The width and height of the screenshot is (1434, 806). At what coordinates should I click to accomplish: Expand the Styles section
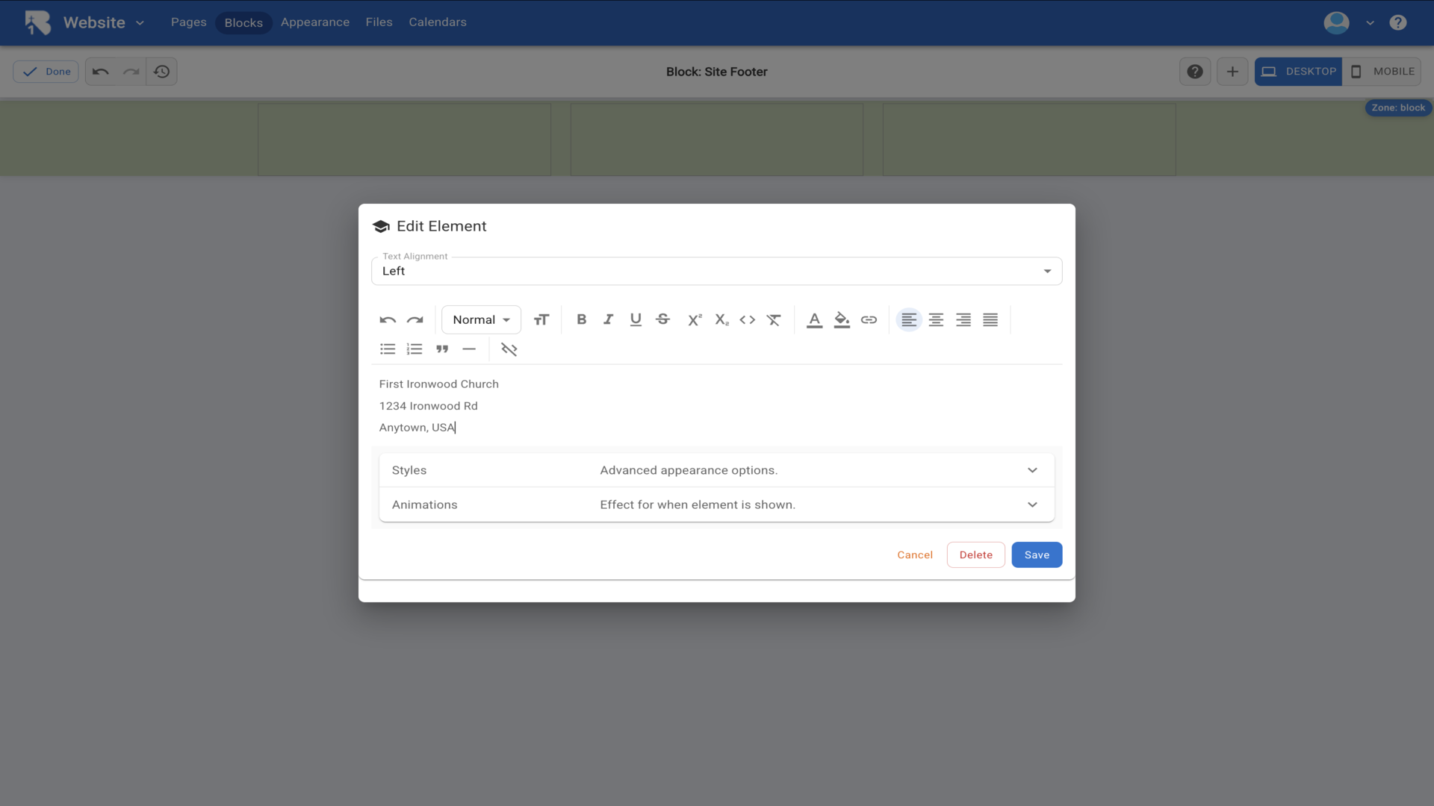(716, 470)
